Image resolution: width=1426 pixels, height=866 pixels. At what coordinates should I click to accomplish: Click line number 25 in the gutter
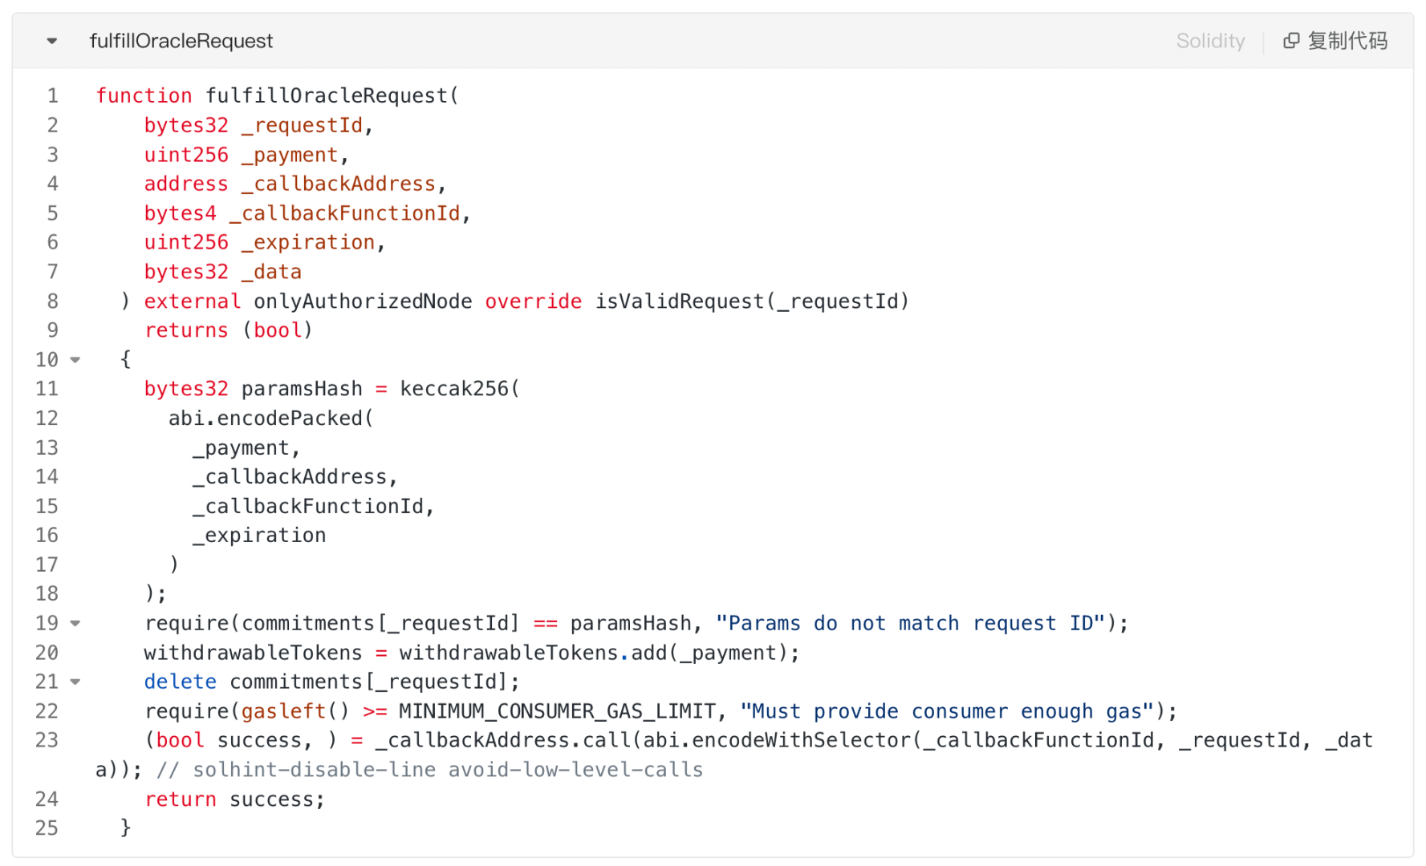(x=47, y=828)
